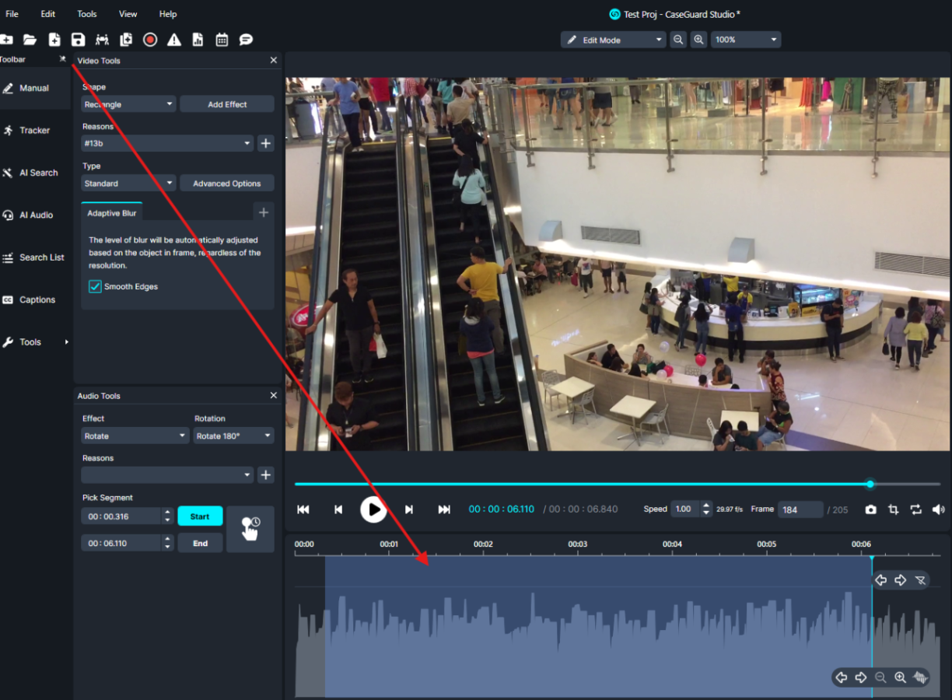This screenshot has width=952, height=700.
Task: Click the pick segment pointer-clock button
Action: pos(250,528)
